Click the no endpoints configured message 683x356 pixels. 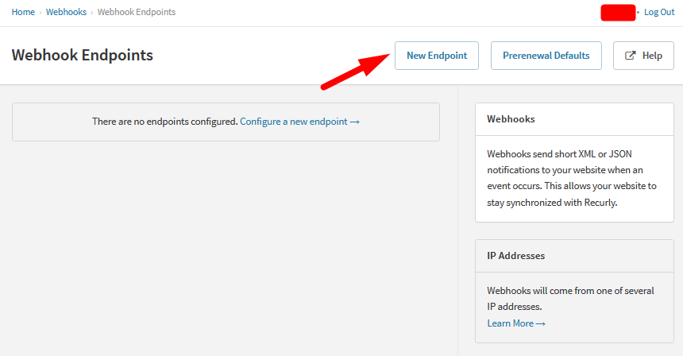click(164, 122)
